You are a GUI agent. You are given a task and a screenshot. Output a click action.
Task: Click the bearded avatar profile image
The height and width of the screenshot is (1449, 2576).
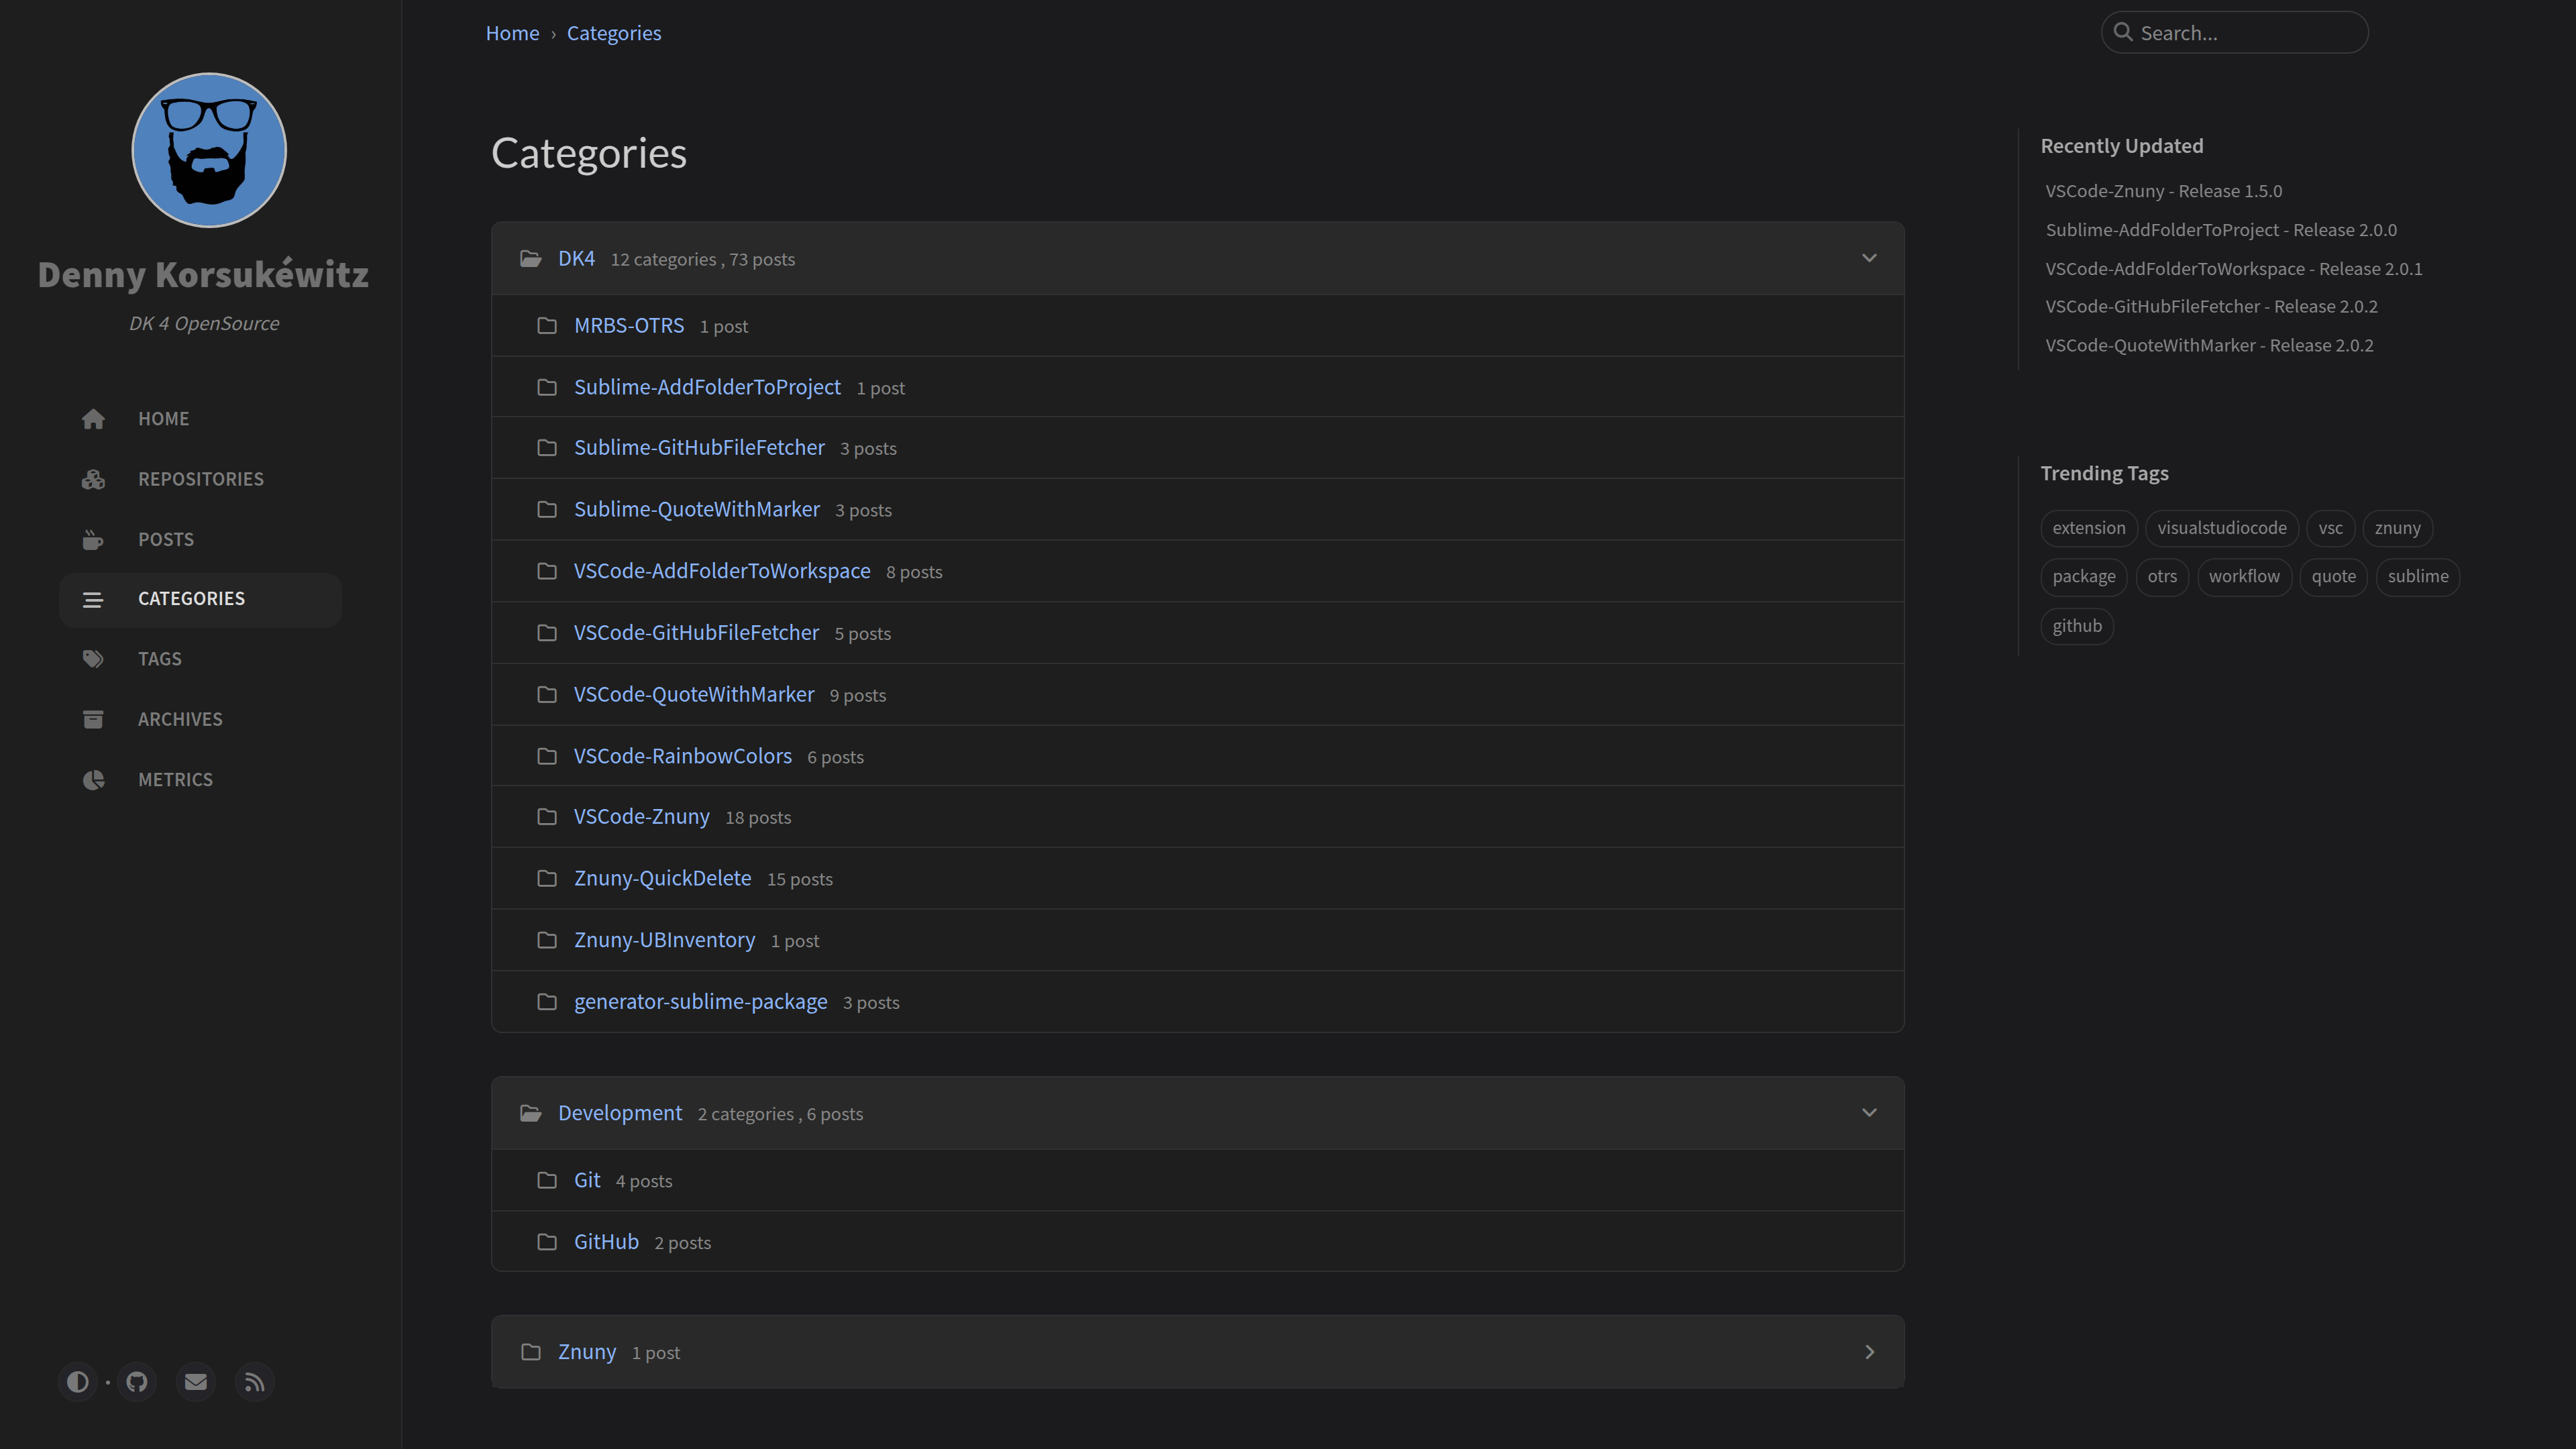[209, 150]
